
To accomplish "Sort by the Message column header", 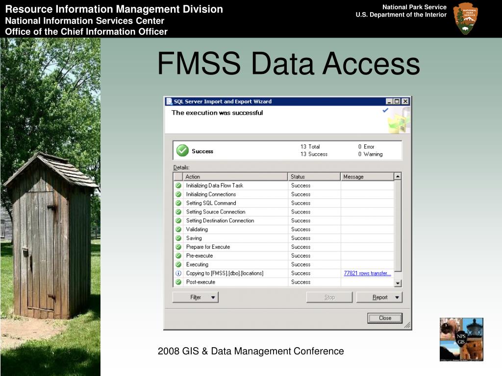I will coord(367,176).
